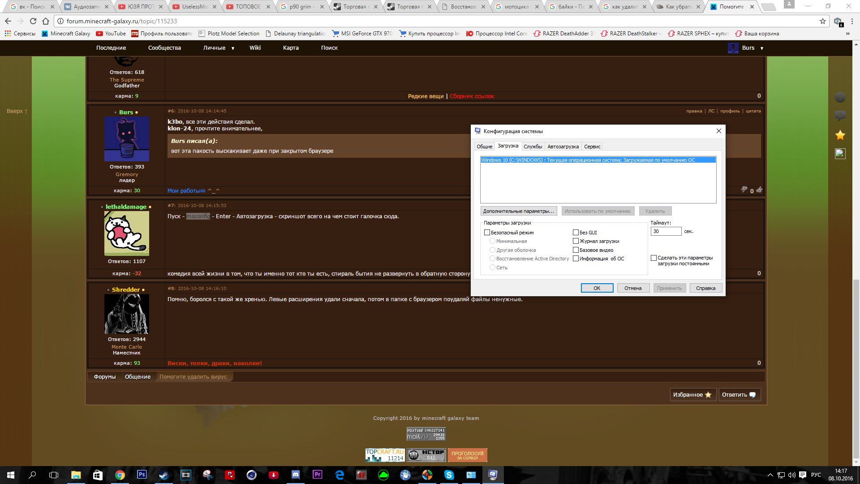Click OK in the system configuration dialog
Image resolution: width=860 pixels, height=484 pixels.
tap(597, 288)
